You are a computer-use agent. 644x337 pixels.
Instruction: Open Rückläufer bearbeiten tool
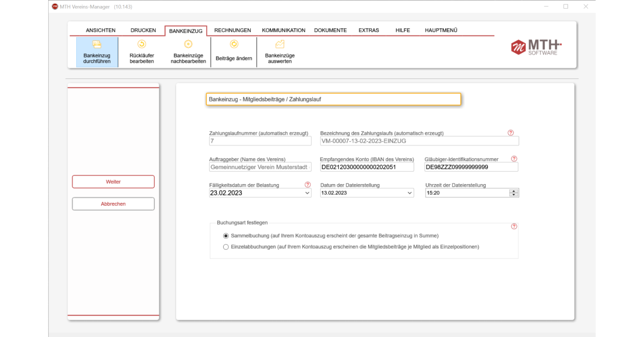pos(142,52)
